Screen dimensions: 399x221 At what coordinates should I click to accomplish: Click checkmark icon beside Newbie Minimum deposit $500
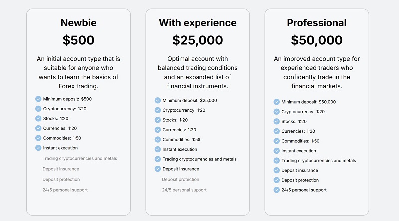(x=38, y=99)
